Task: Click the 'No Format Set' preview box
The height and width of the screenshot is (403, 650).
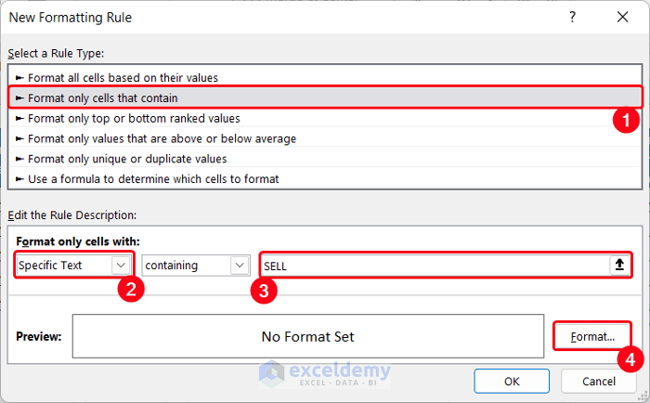Action: click(x=307, y=336)
